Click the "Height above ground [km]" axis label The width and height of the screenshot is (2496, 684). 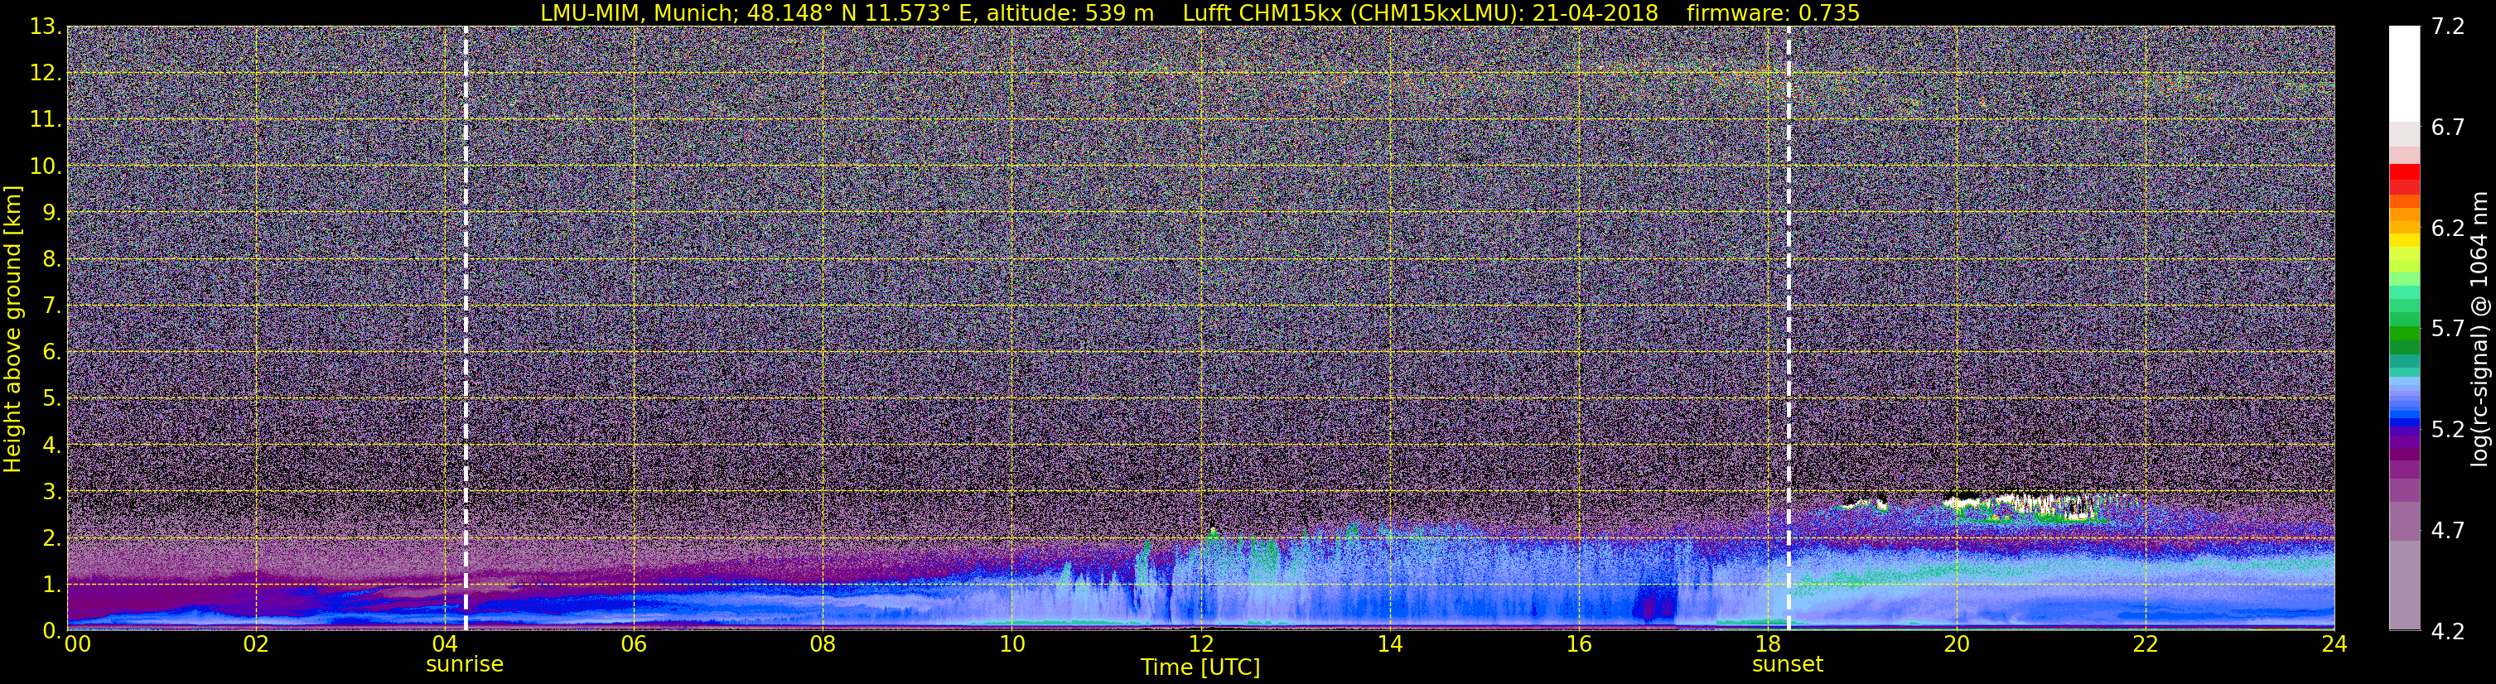(12, 330)
